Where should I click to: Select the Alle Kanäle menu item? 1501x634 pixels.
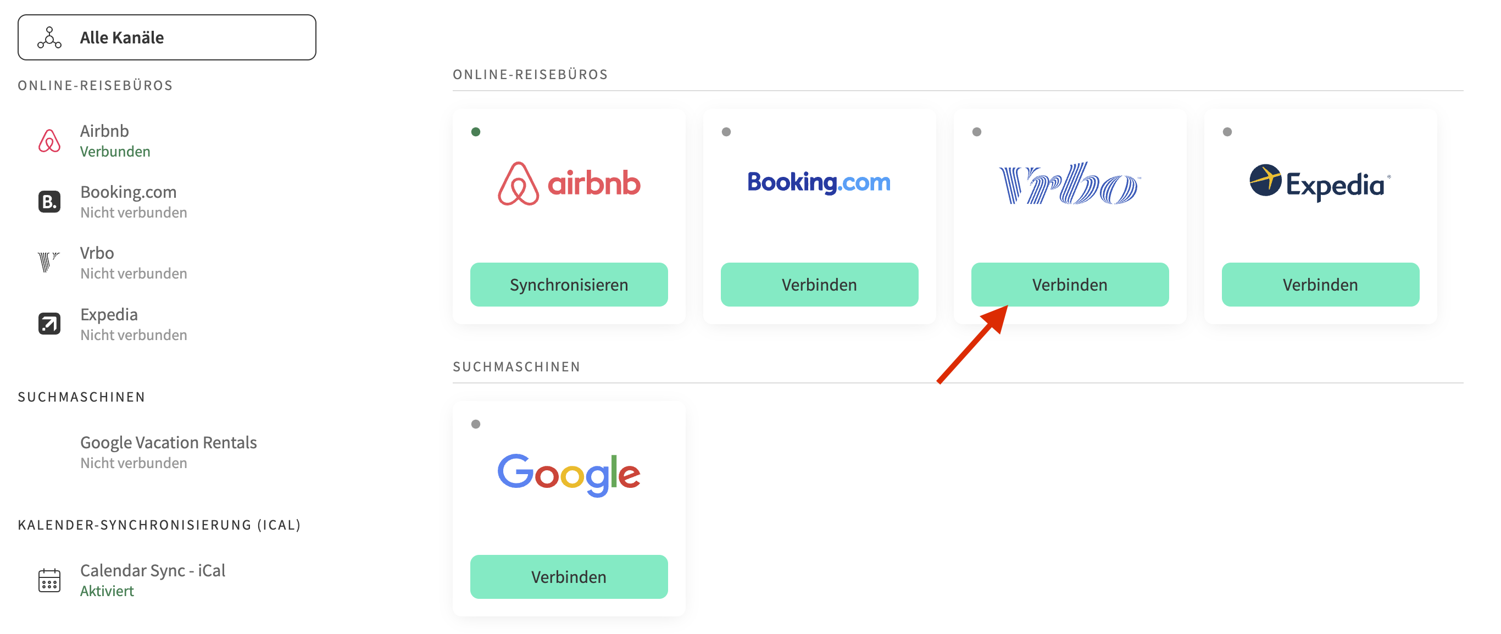166,37
